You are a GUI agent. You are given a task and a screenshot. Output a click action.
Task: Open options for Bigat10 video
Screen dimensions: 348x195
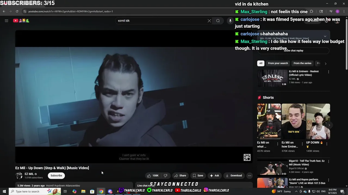[328, 161]
